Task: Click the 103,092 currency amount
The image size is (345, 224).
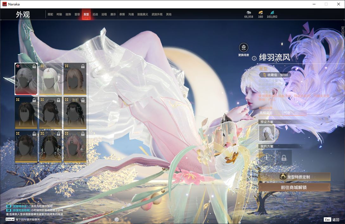Action: (272, 17)
